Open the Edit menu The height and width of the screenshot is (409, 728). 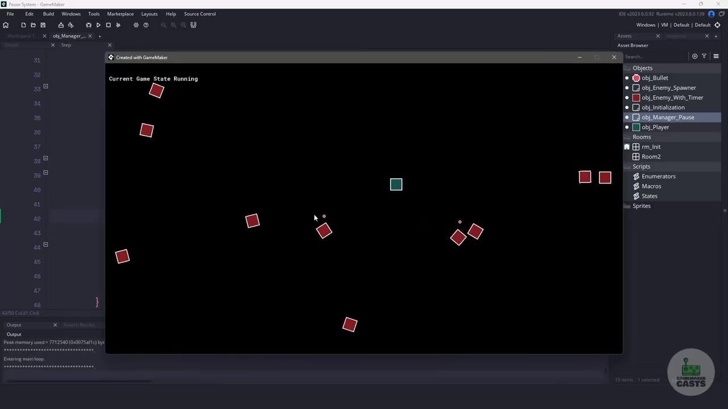click(29, 14)
